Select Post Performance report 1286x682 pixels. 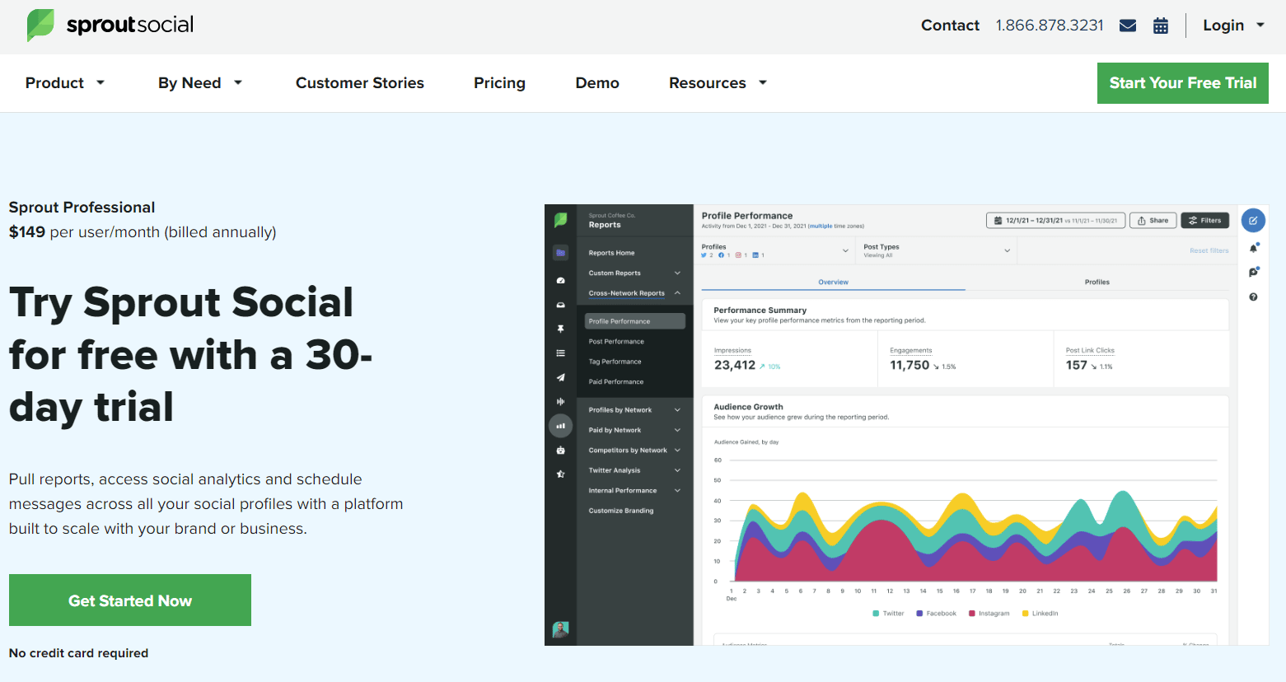pyautogui.click(x=616, y=342)
